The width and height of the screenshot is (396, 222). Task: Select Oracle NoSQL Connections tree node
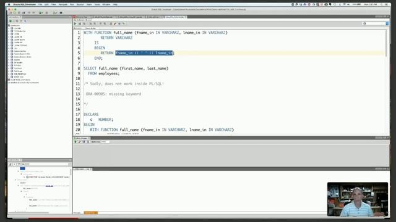[20, 80]
